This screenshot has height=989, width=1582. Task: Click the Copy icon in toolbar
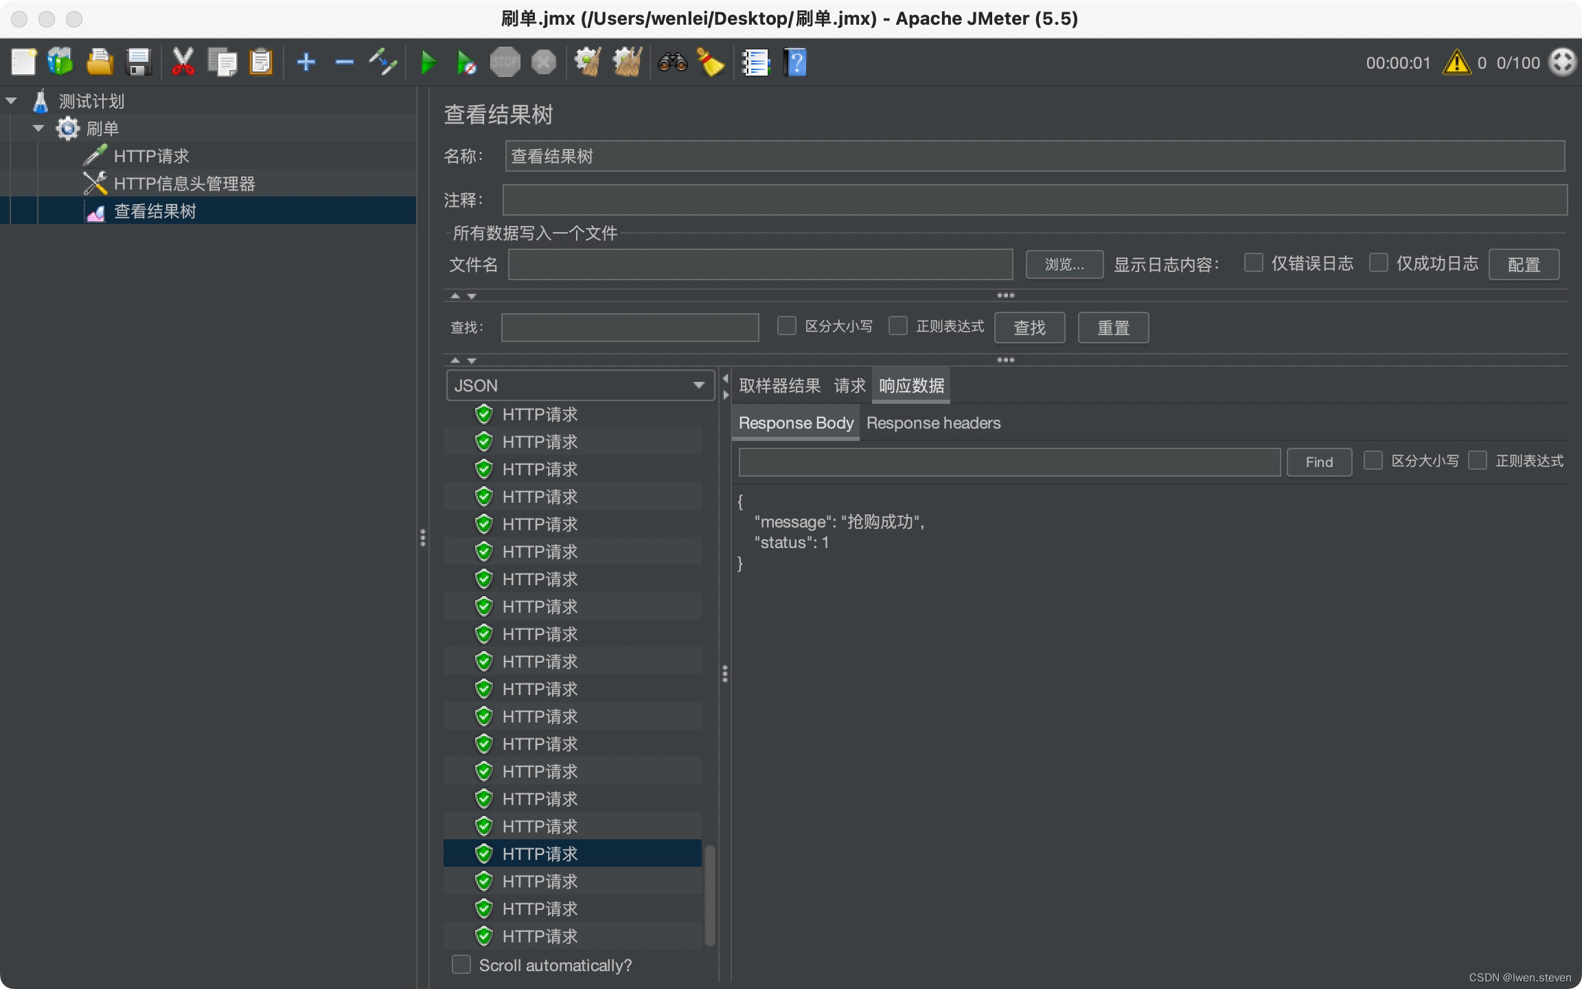[x=222, y=62]
